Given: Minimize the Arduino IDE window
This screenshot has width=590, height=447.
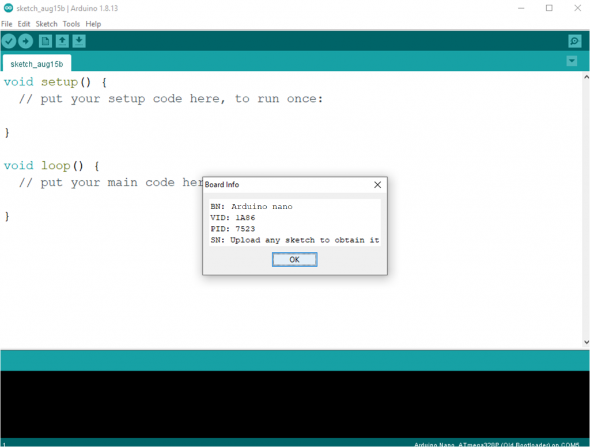Looking at the screenshot, I should pos(521,8).
